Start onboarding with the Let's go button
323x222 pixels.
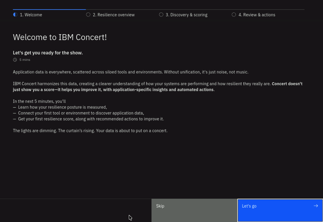(280, 210)
